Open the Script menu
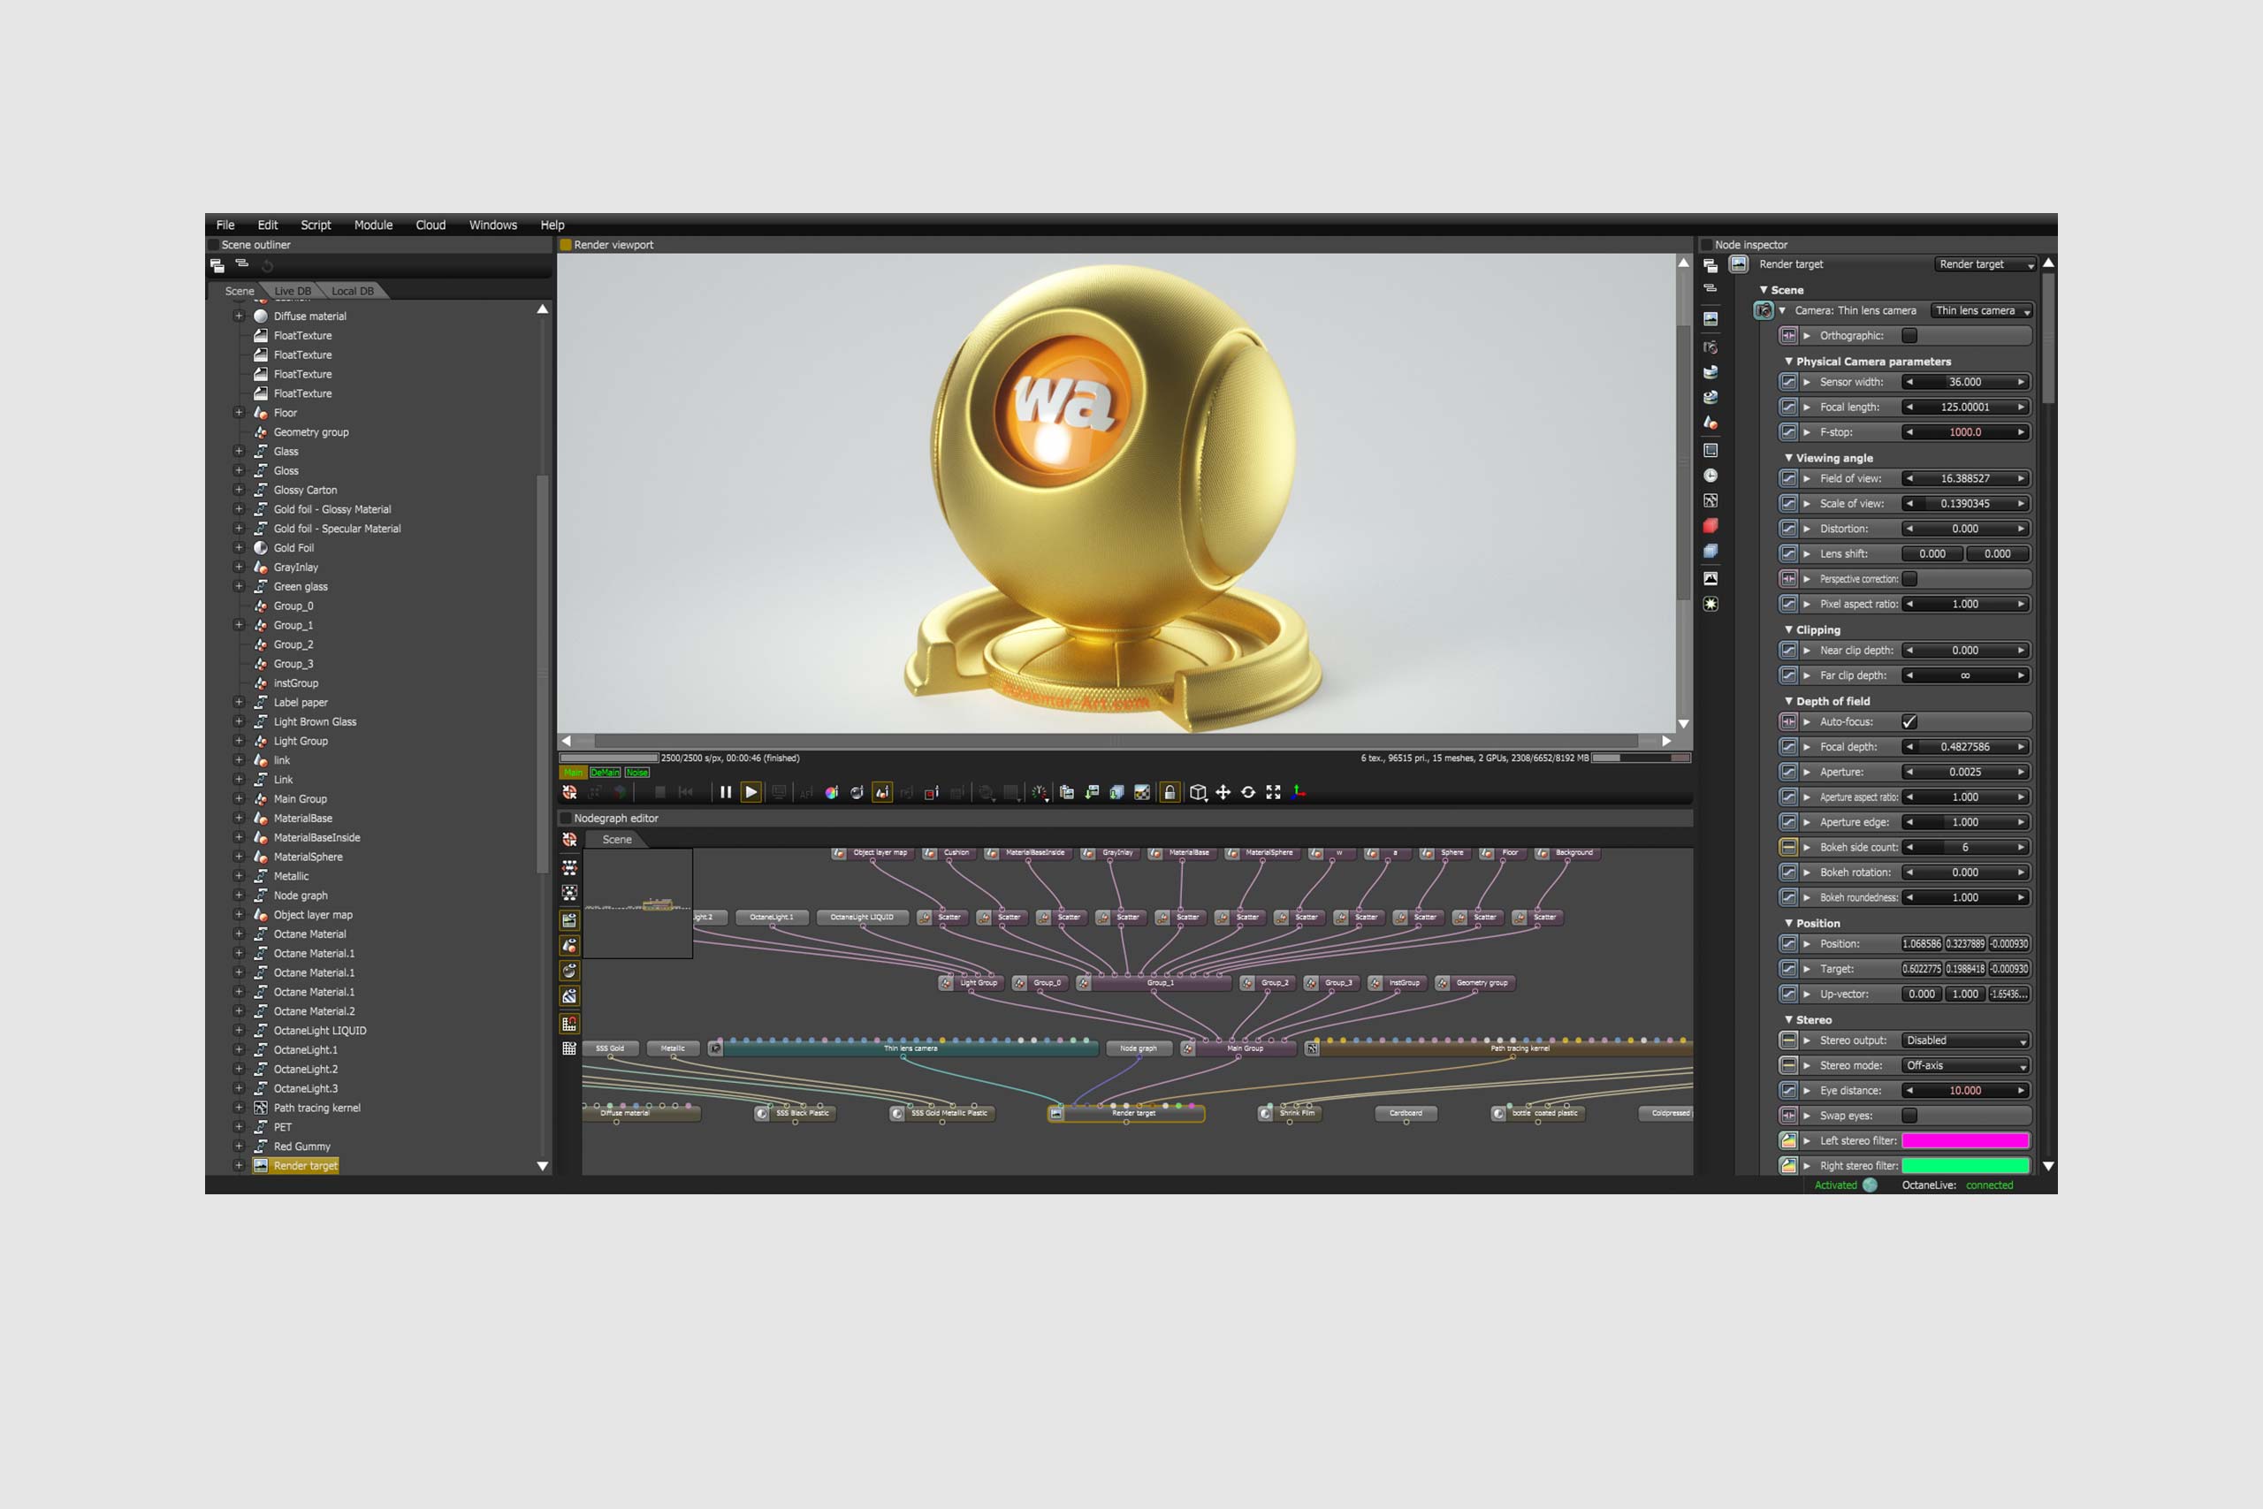Screen dimensions: 2263x1509 [x=316, y=225]
